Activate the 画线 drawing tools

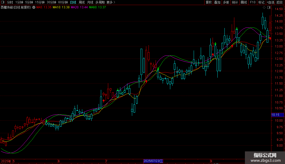(x=244, y=2)
